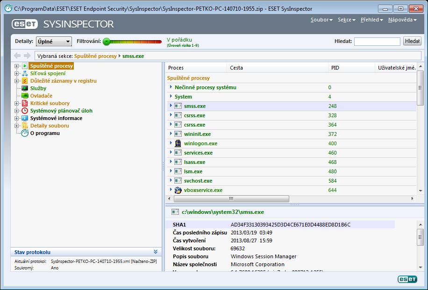Screen dimensions: 428x290
Task: Click the Systémové informace info icon
Action: tap(25, 118)
